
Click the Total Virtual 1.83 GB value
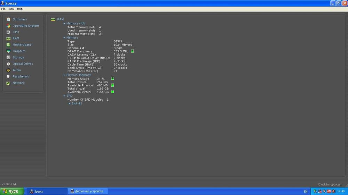pyautogui.click(x=103, y=89)
